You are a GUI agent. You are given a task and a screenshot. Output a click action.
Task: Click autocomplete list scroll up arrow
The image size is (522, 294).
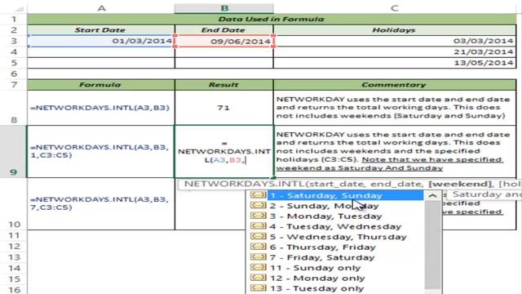click(432, 196)
